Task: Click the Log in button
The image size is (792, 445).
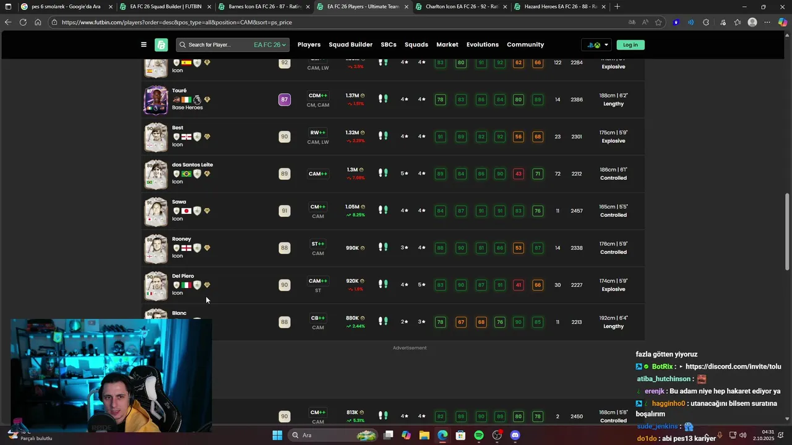Action: (x=630, y=44)
